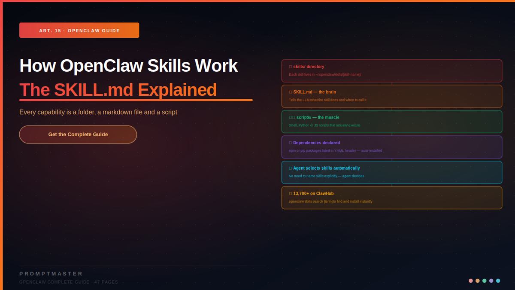Image resolution: width=515 pixels, height=290 pixels.
Task: Click icon beside skills/ directory
Action: pos(291,67)
